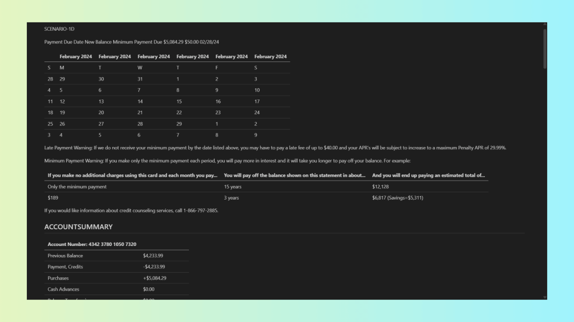Select calendar date 23

pyautogui.click(x=218, y=113)
